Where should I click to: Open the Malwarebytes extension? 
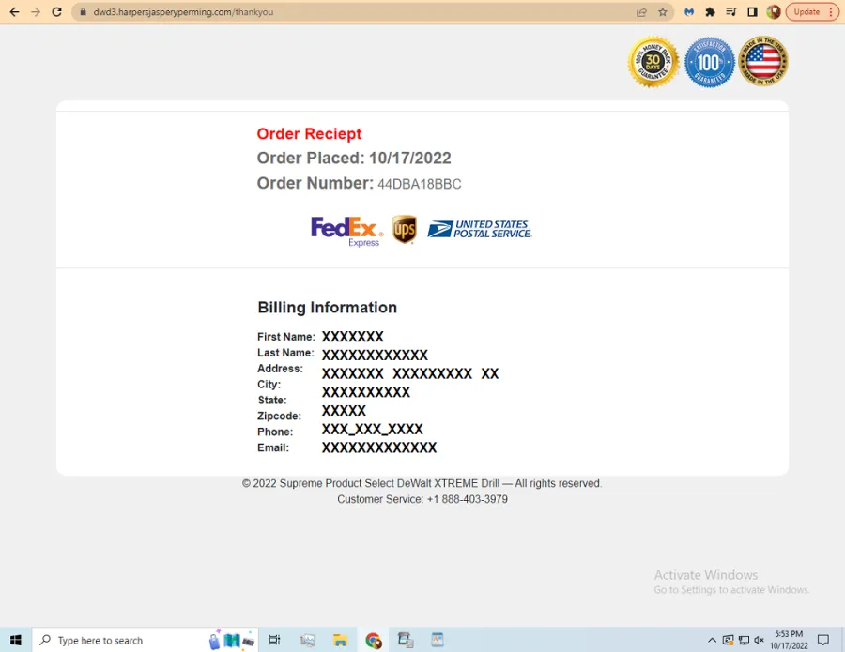(689, 12)
